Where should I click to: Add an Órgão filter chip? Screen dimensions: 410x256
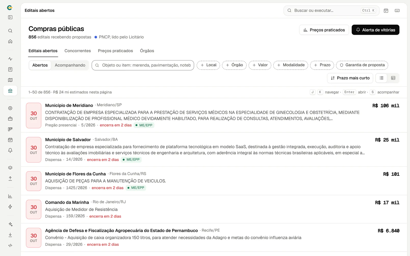234,65
